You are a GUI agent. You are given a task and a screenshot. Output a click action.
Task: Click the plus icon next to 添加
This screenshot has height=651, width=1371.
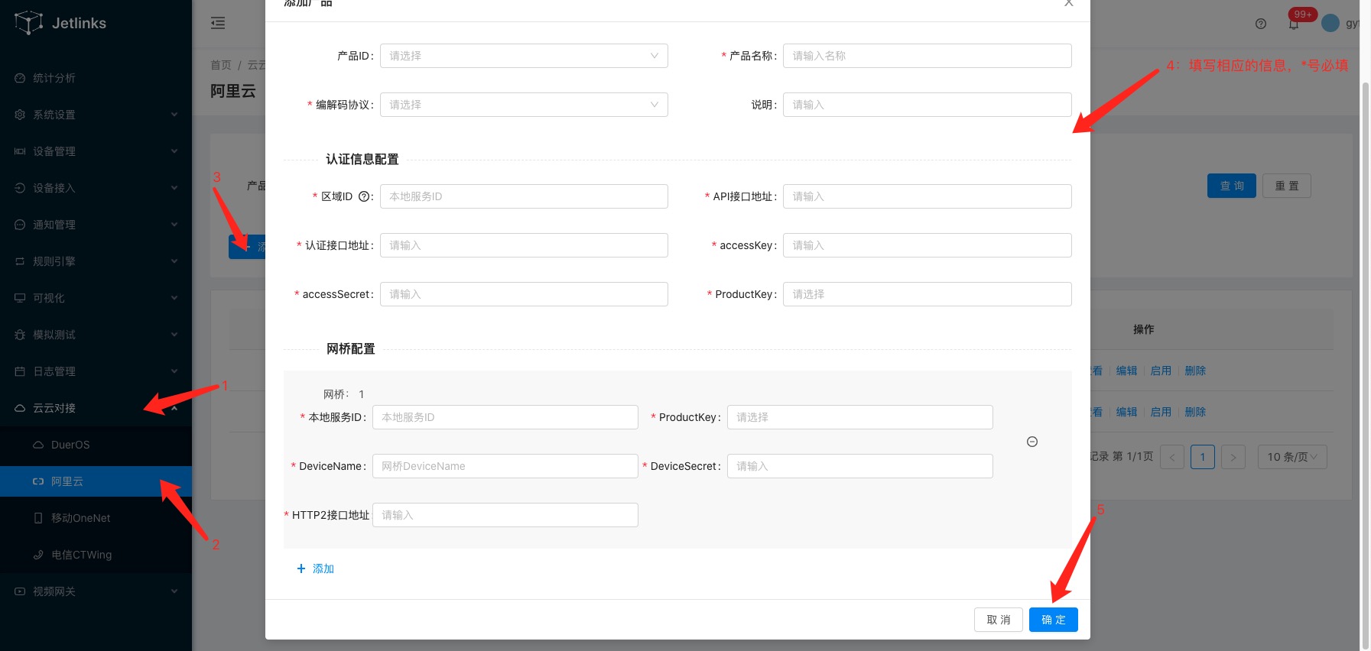click(301, 568)
